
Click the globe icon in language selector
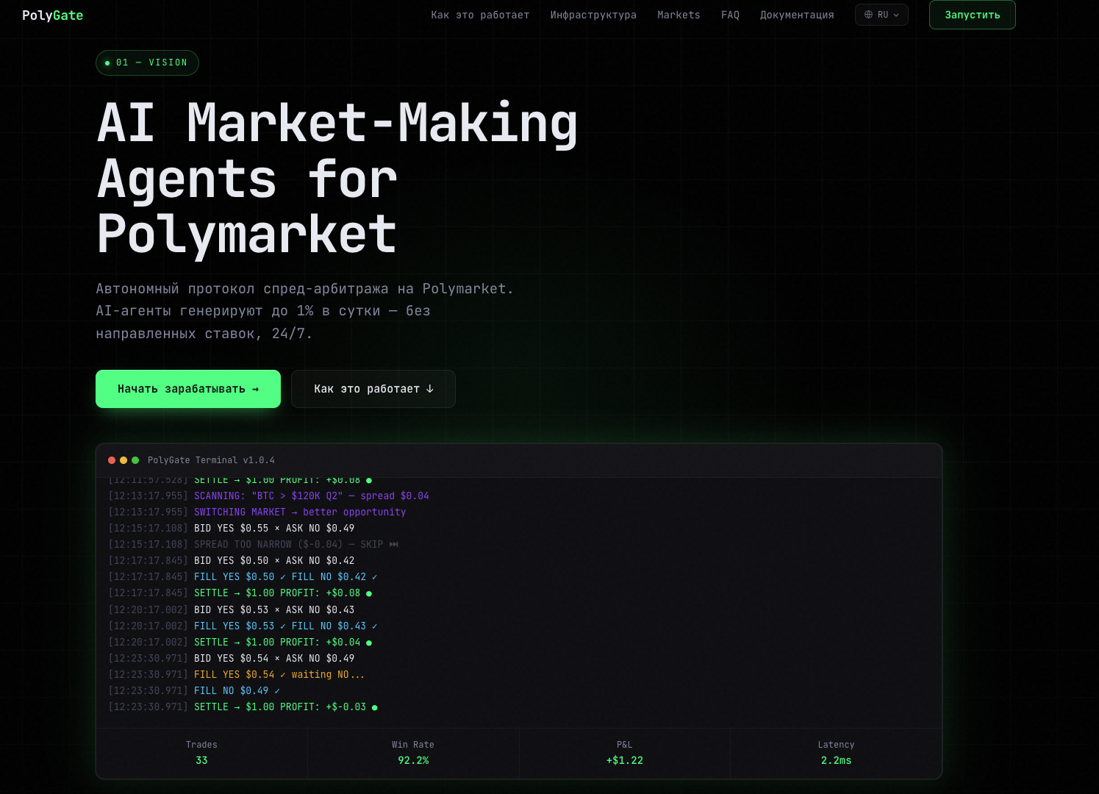tap(868, 15)
